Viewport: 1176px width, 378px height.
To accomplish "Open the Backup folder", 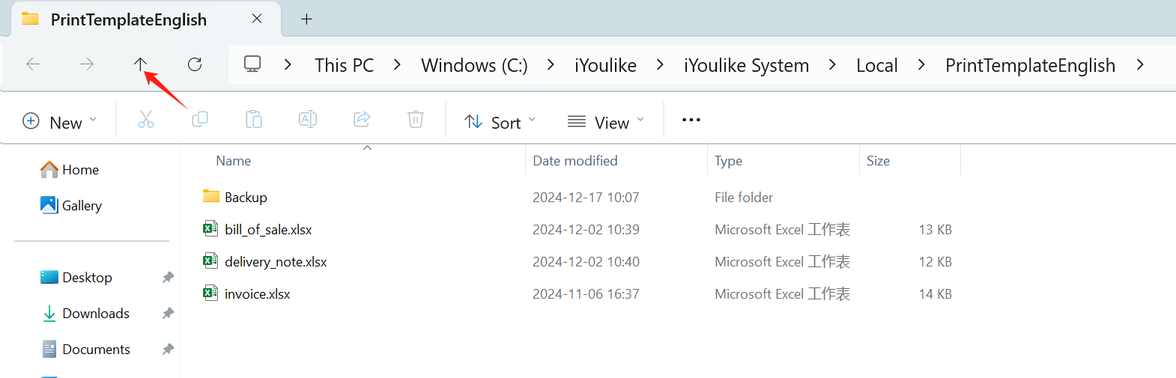I will [246, 198].
